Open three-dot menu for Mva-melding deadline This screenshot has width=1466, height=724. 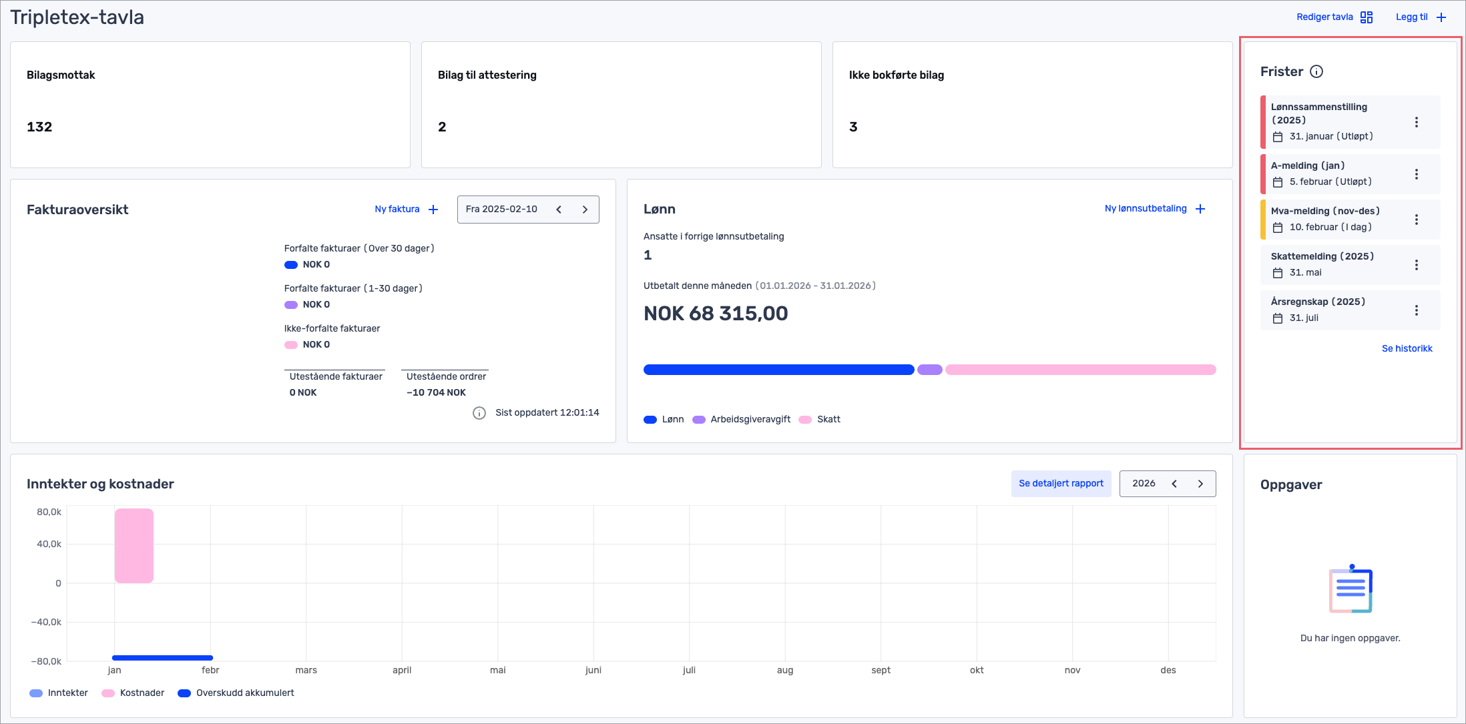click(x=1416, y=220)
